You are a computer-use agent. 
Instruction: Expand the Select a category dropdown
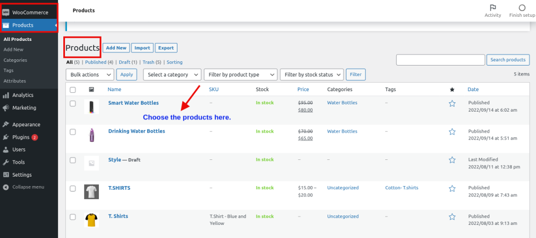coord(172,74)
